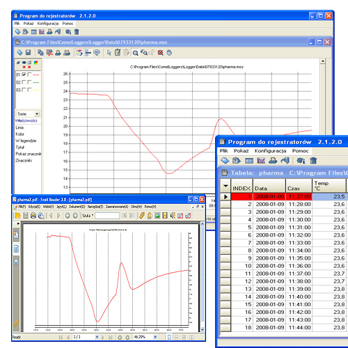Open Plik menu in back Program window
The height and width of the screenshot is (348, 348).
point(17,24)
